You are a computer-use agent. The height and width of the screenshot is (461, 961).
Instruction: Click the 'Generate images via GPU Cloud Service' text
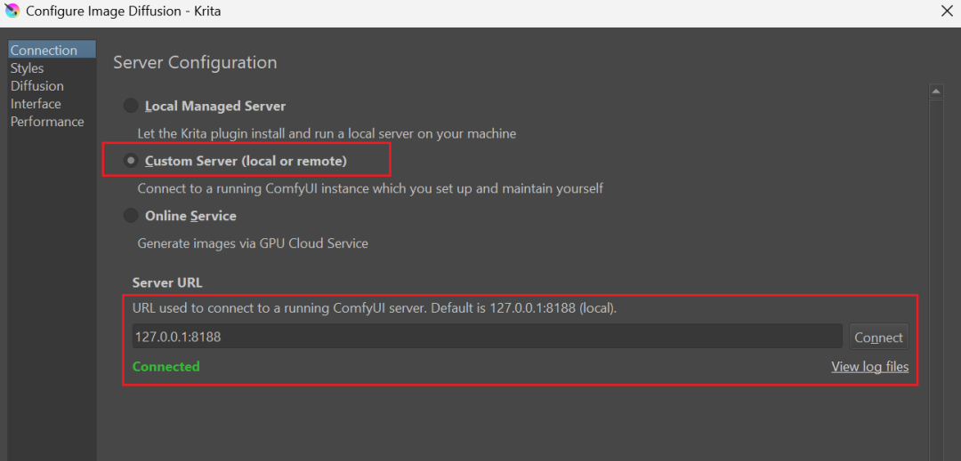(253, 243)
